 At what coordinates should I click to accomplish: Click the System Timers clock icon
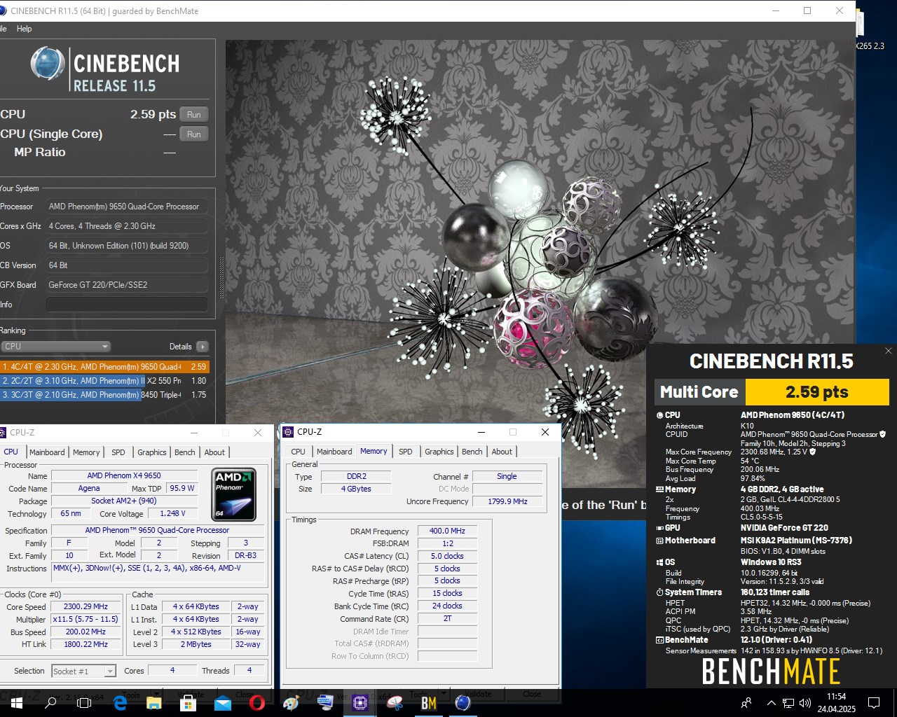[659, 592]
